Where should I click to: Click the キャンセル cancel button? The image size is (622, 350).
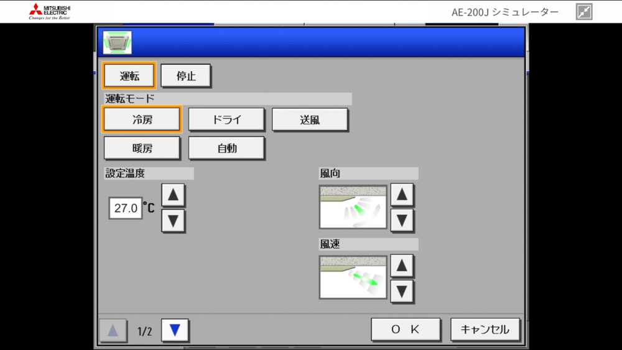[485, 329]
